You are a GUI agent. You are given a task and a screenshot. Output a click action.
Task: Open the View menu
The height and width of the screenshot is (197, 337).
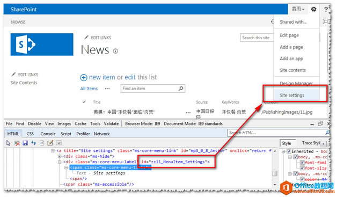pyautogui.click(x=49, y=123)
